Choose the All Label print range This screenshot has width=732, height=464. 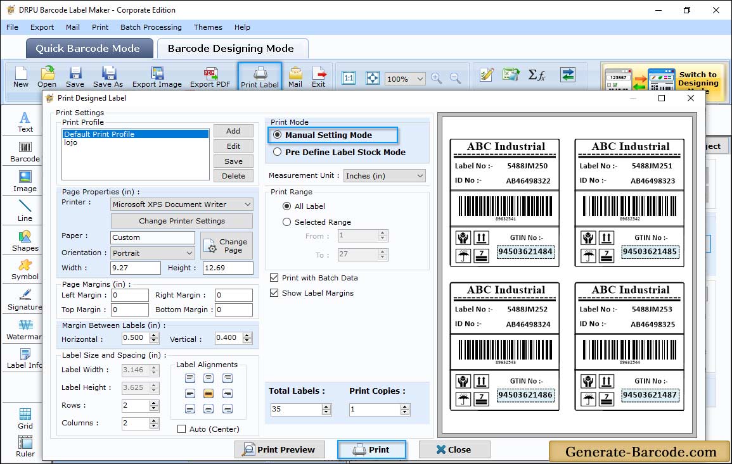286,206
